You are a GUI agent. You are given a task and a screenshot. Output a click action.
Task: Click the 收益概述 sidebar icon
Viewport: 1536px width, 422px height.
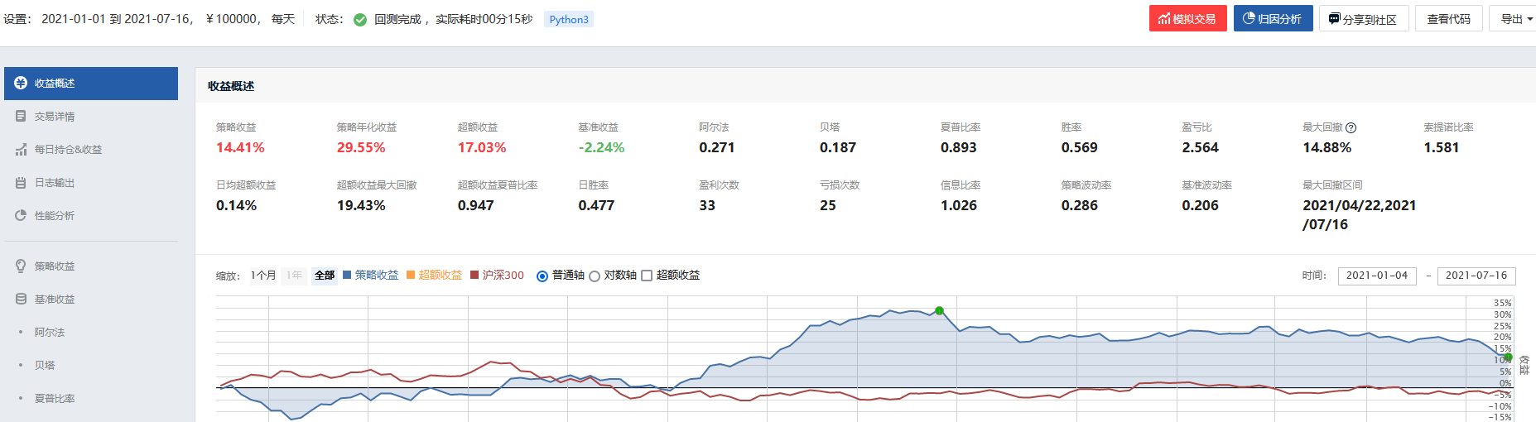(x=21, y=84)
